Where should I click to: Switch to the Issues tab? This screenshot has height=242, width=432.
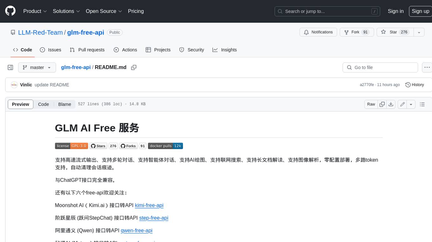coord(51,50)
